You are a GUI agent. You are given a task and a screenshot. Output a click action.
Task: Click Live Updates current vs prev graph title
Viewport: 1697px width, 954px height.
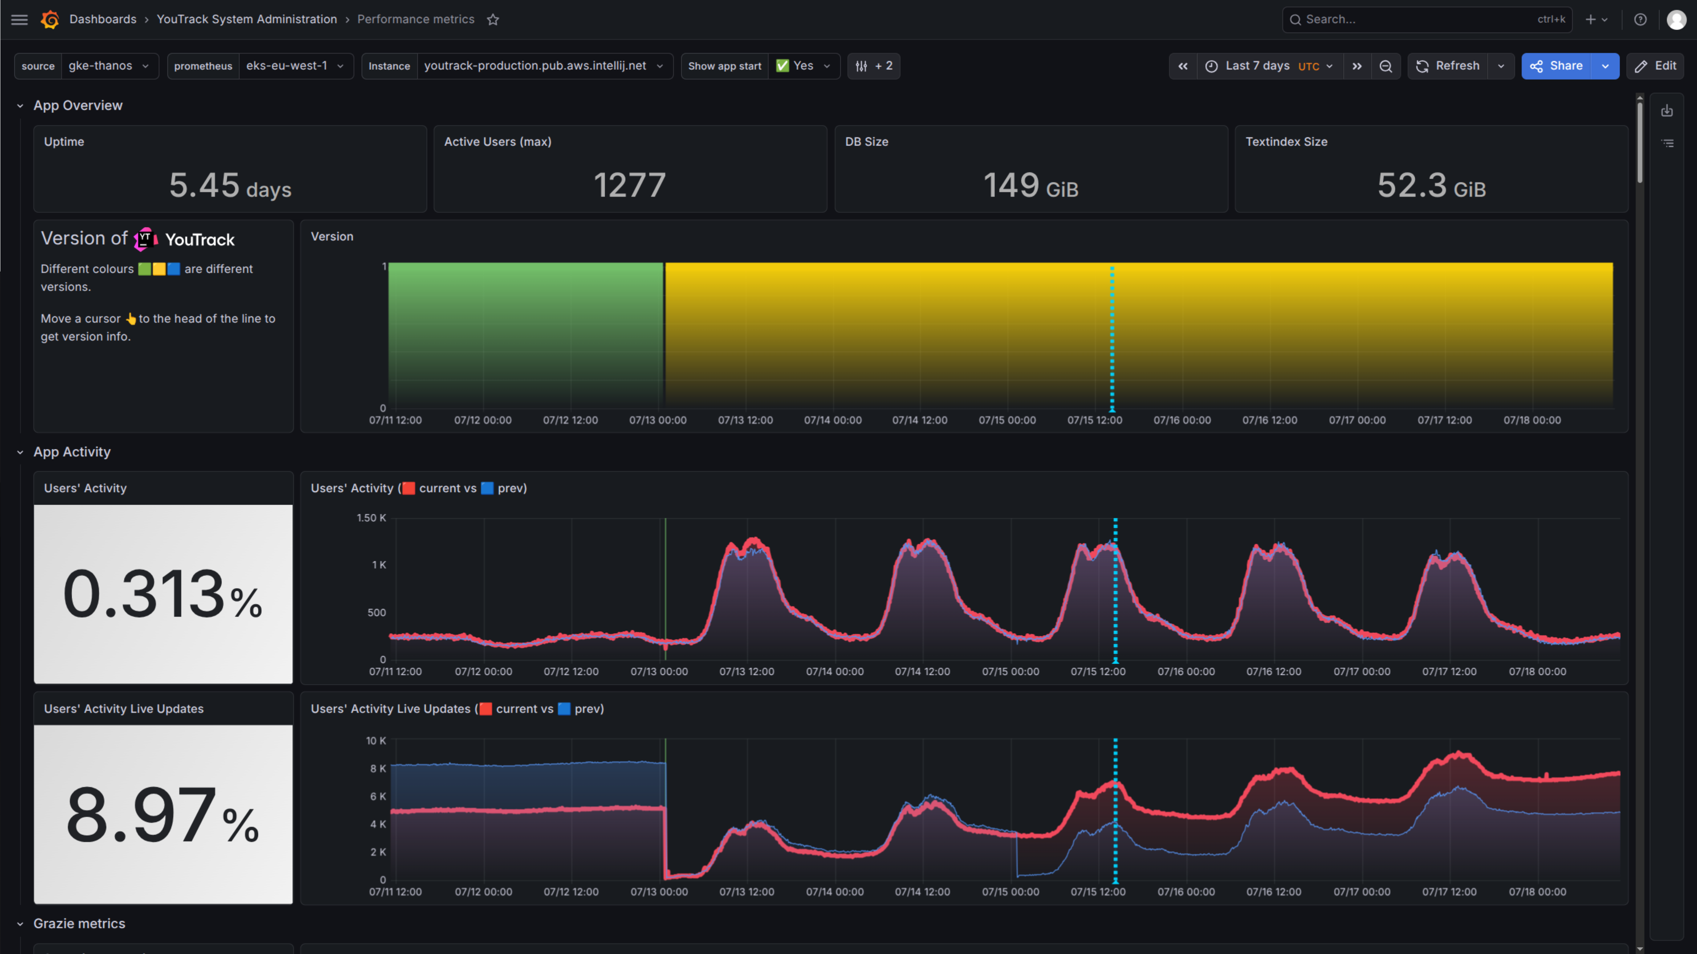457,708
